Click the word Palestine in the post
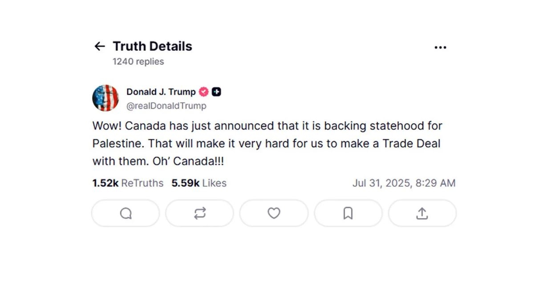Viewport: 559px width, 284px height. pyautogui.click(x=117, y=144)
